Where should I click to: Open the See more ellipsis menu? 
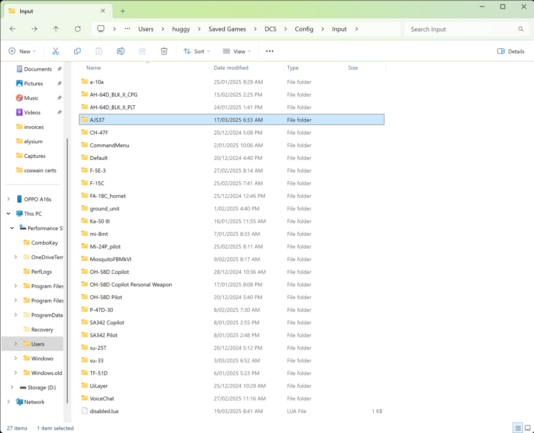[270, 51]
